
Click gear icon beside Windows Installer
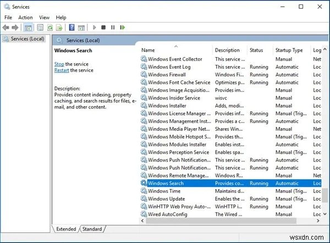coord(144,106)
